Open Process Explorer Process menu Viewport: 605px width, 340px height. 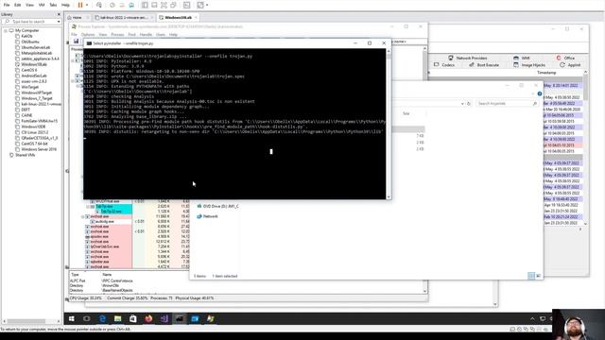pos(117,35)
